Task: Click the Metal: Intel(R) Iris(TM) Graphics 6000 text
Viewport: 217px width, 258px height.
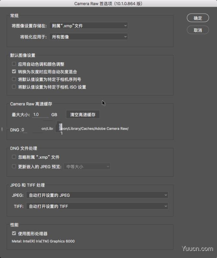Action: [43, 241]
